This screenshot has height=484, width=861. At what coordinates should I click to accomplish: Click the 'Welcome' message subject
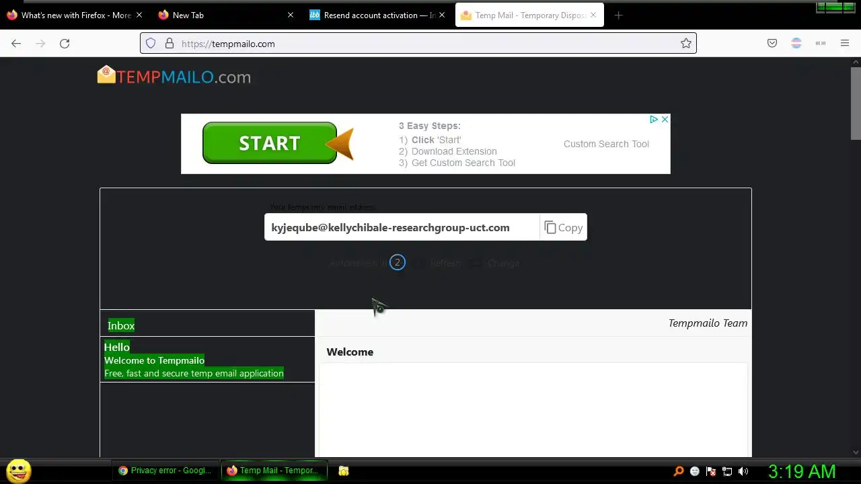(x=350, y=352)
